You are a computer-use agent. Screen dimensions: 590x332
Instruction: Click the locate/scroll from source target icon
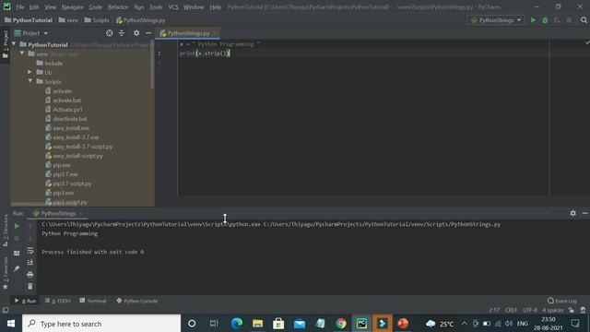(x=109, y=33)
